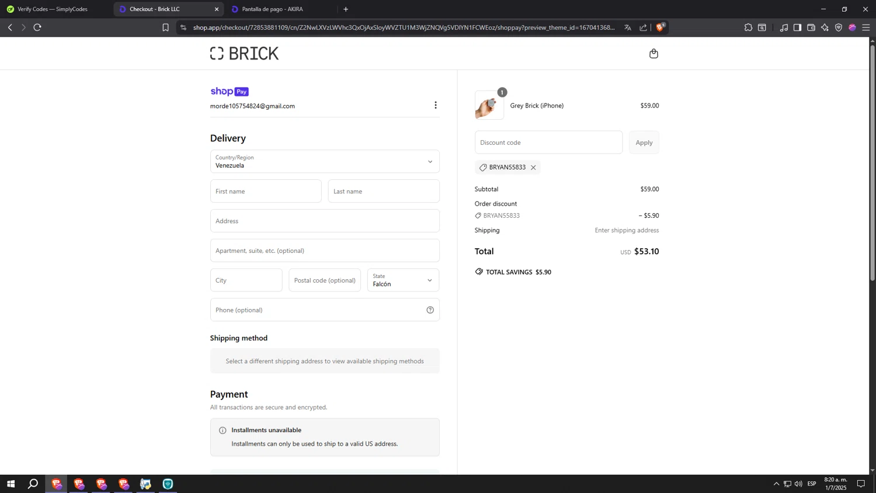Expand the Country/Region dropdown
The image size is (876, 493).
point(325,162)
